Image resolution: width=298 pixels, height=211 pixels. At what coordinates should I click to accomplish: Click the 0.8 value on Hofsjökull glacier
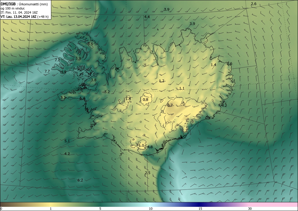pyautogui.click(x=145, y=99)
